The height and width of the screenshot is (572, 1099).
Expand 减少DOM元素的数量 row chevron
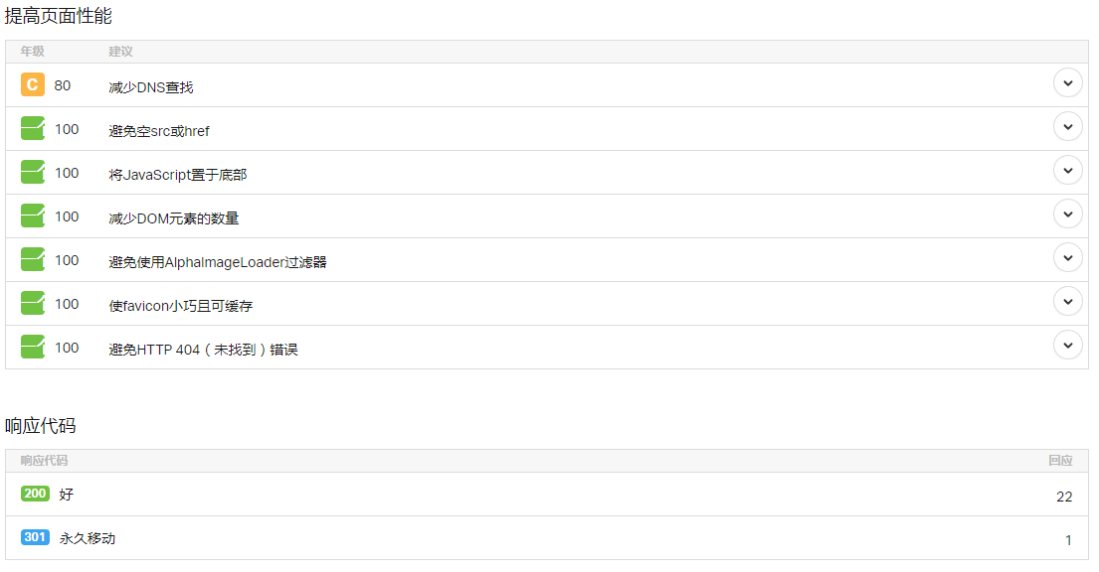click(x=1067, y=214)
